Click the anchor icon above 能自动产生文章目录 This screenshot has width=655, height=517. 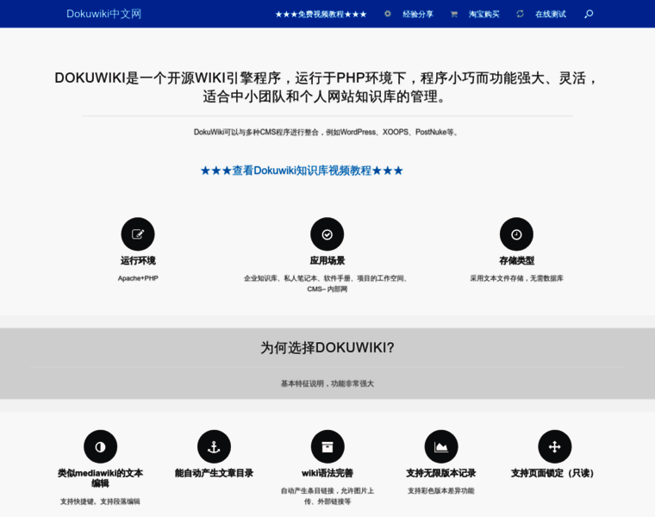click(214, 447)
